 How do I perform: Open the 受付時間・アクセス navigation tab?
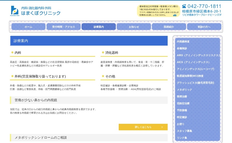[x=63, y=27]
